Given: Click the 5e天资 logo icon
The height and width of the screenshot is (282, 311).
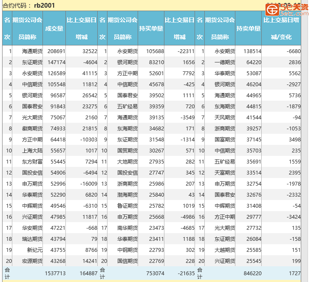Looking at the screenshot, I should click(x=272, y=9).
